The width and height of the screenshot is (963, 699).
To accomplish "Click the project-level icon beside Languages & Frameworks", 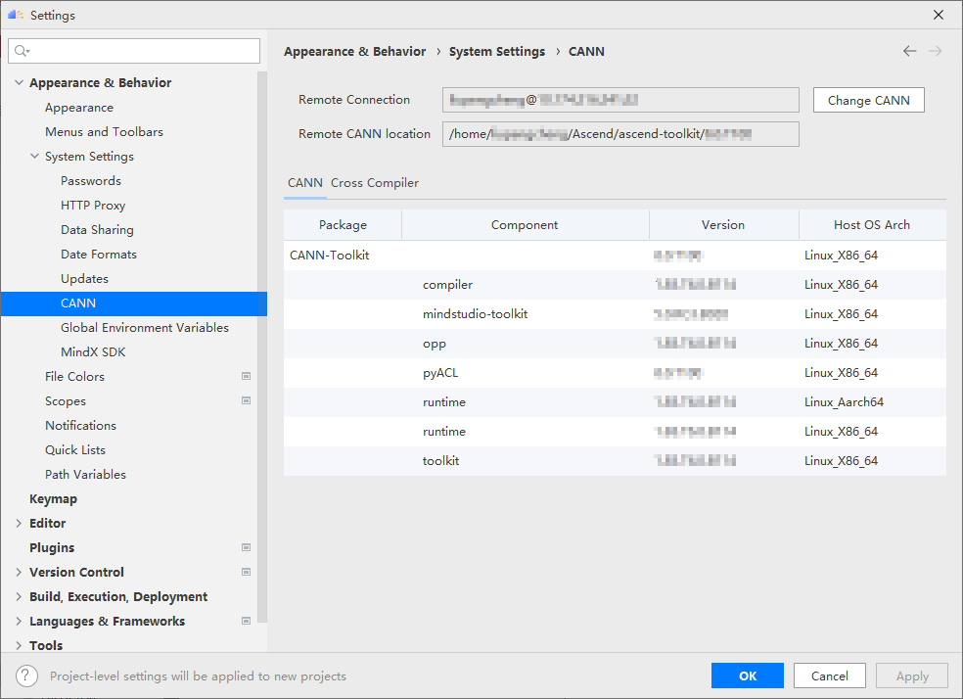I will coord(247,621).
